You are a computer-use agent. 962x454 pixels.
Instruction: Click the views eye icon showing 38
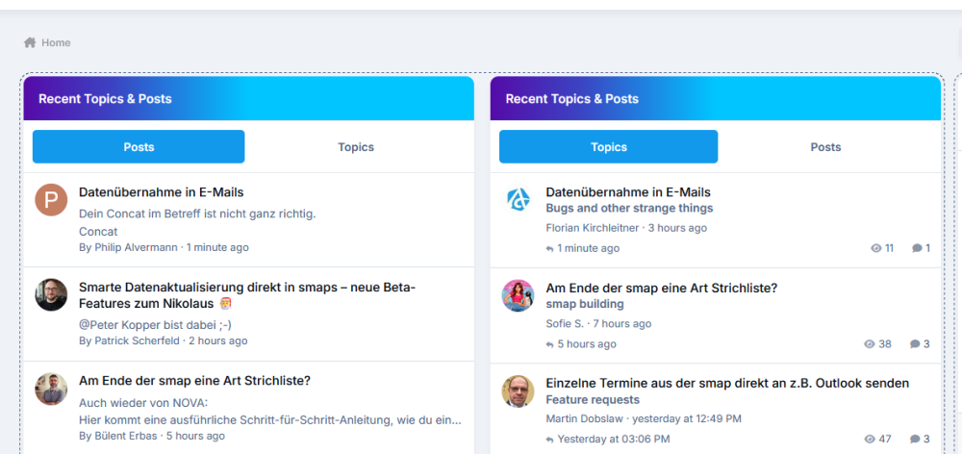pyautogui.click(x=870, y=343)
